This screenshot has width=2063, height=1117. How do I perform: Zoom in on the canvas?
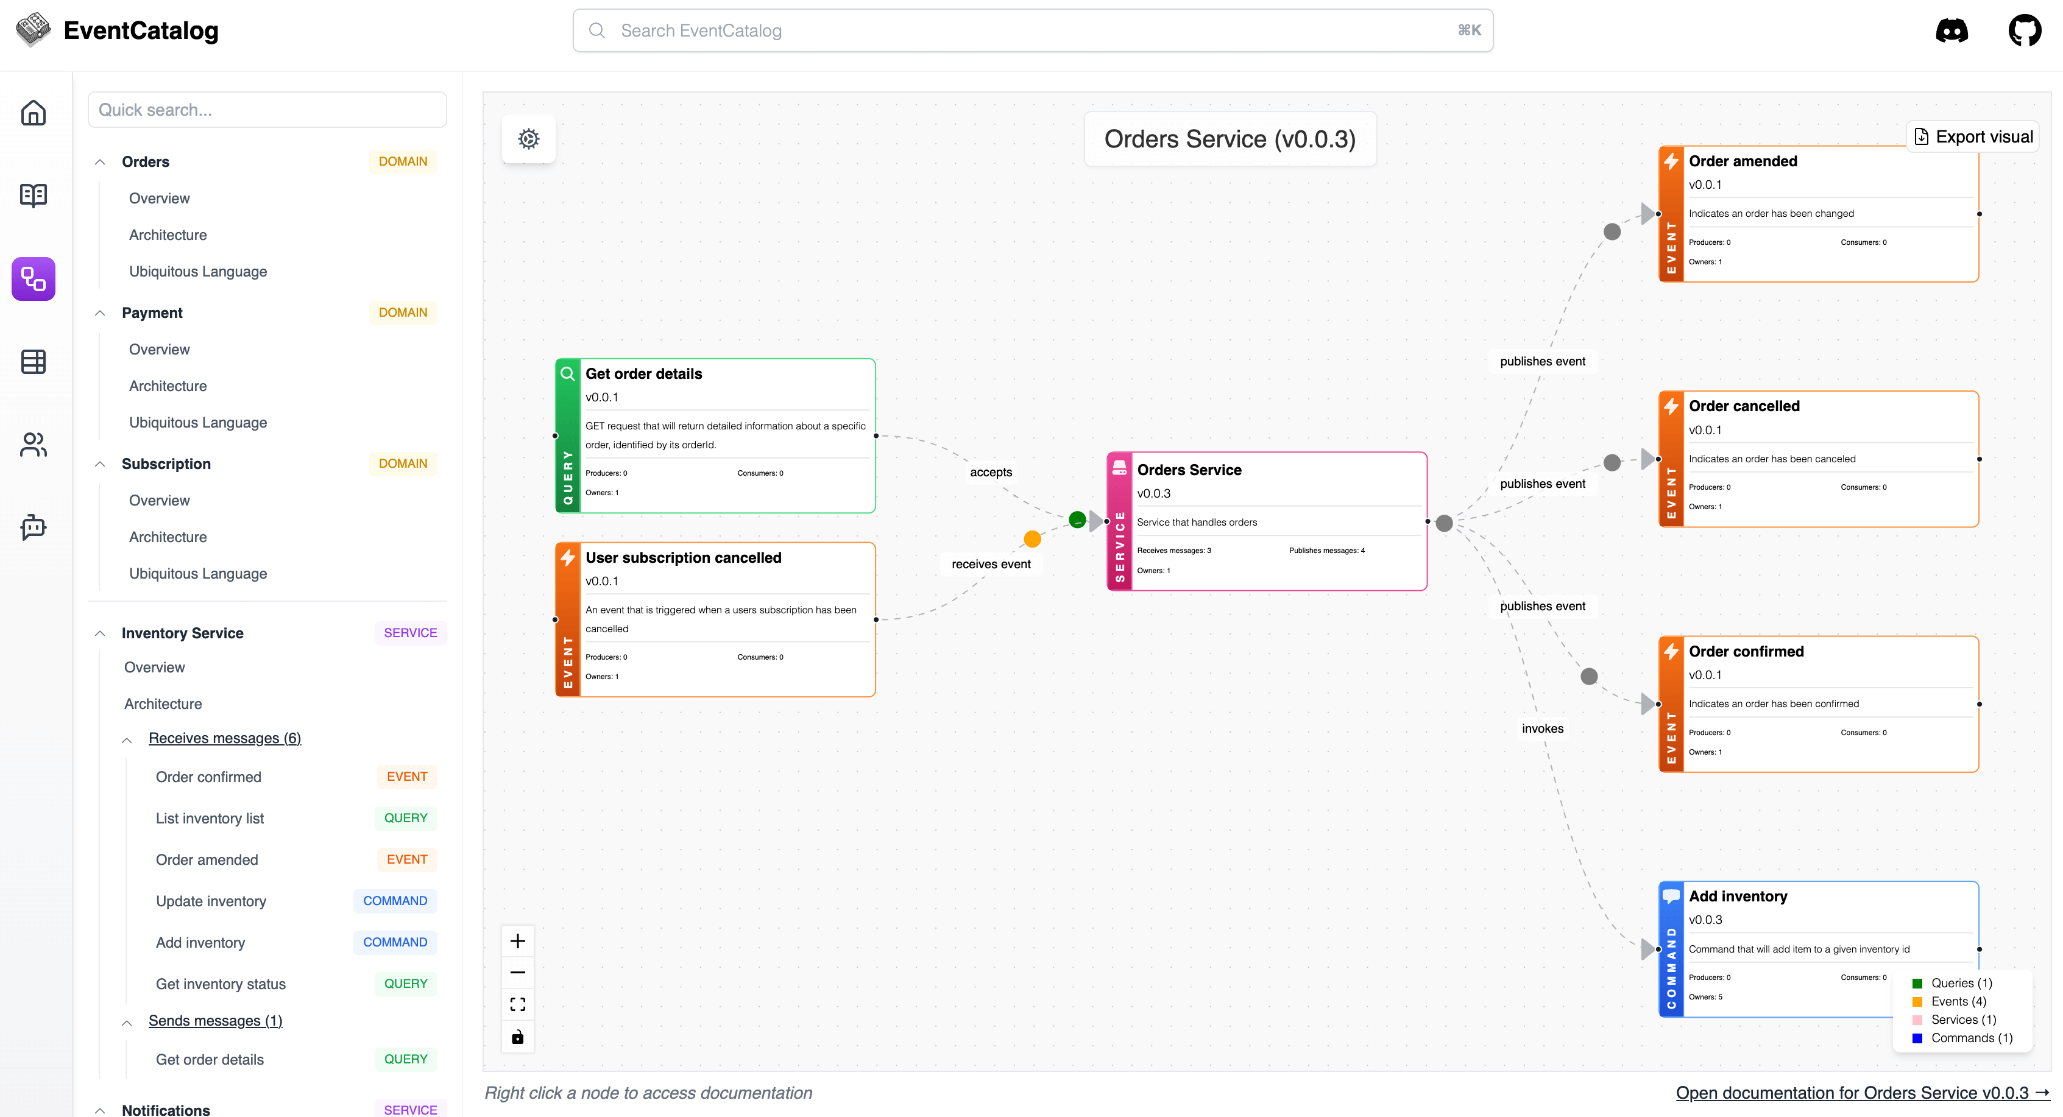tap(517, 941)
